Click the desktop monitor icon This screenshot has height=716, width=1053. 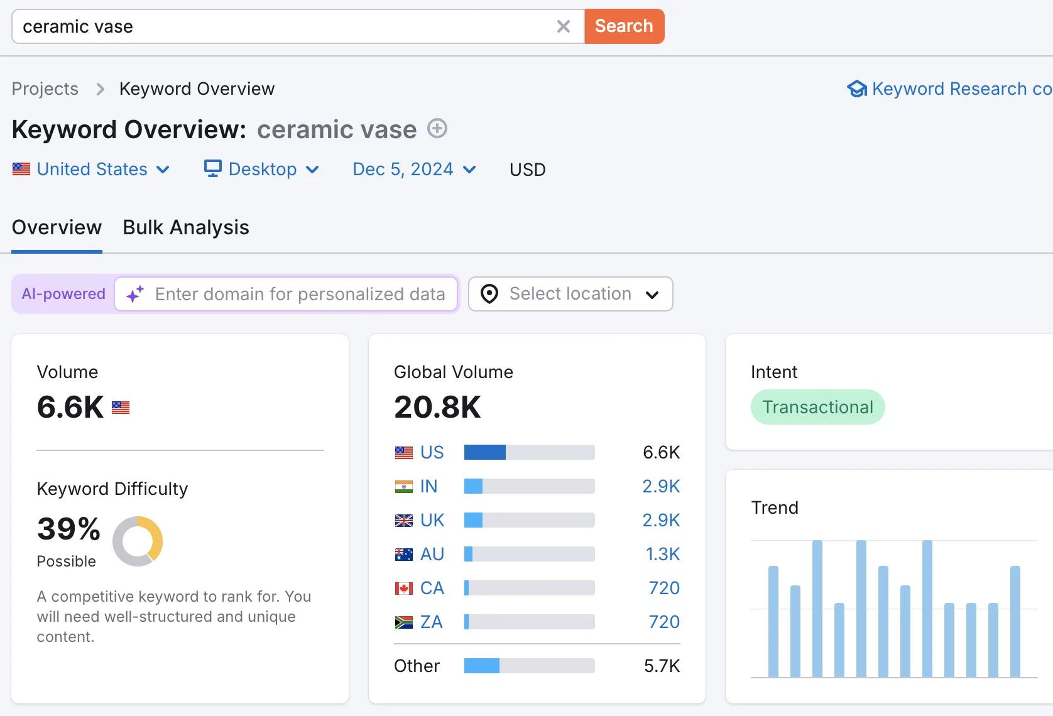(213, 168)
